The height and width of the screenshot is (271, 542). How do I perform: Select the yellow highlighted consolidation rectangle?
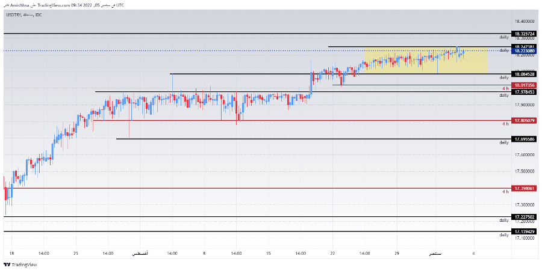point(426,60)
